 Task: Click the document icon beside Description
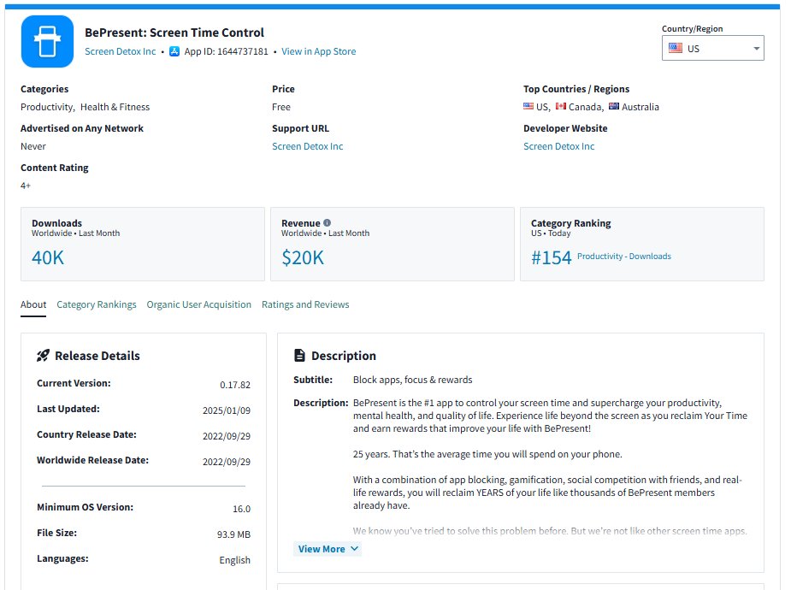point(299,356)
